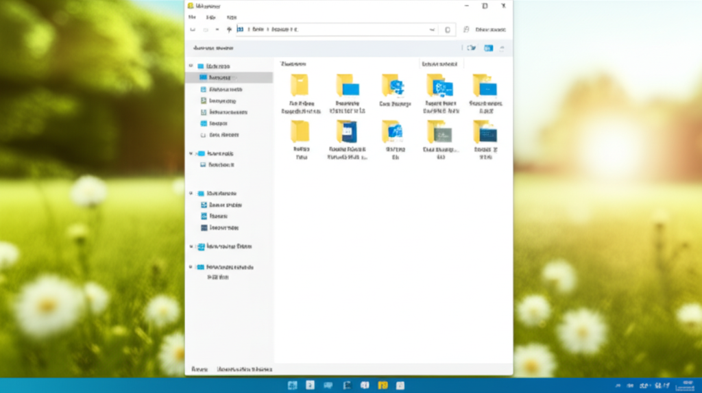The width and height of the screenshot is (702, 393).
Task: Collapse the topmost group in the navigation pane
Action: pos(191,66)
